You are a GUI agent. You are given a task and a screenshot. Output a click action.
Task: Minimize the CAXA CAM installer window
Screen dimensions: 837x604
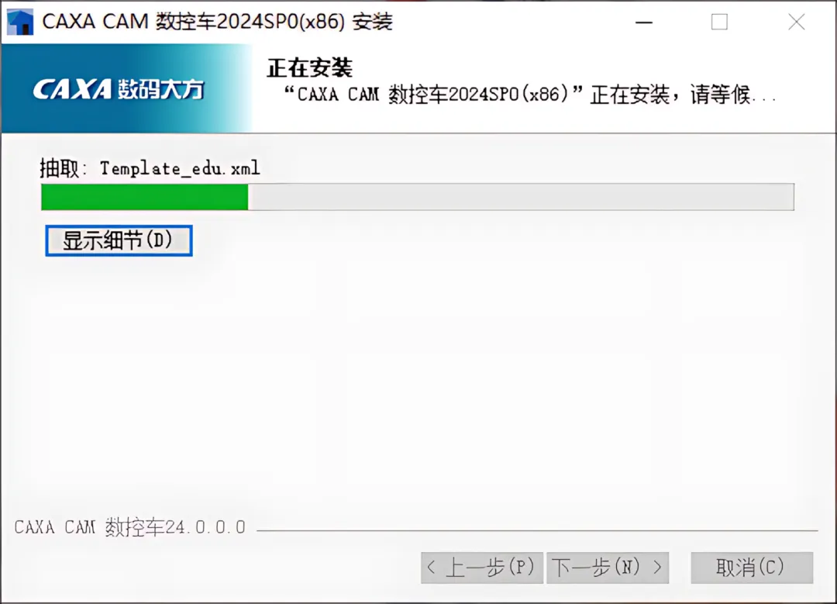tap(644, 22)
